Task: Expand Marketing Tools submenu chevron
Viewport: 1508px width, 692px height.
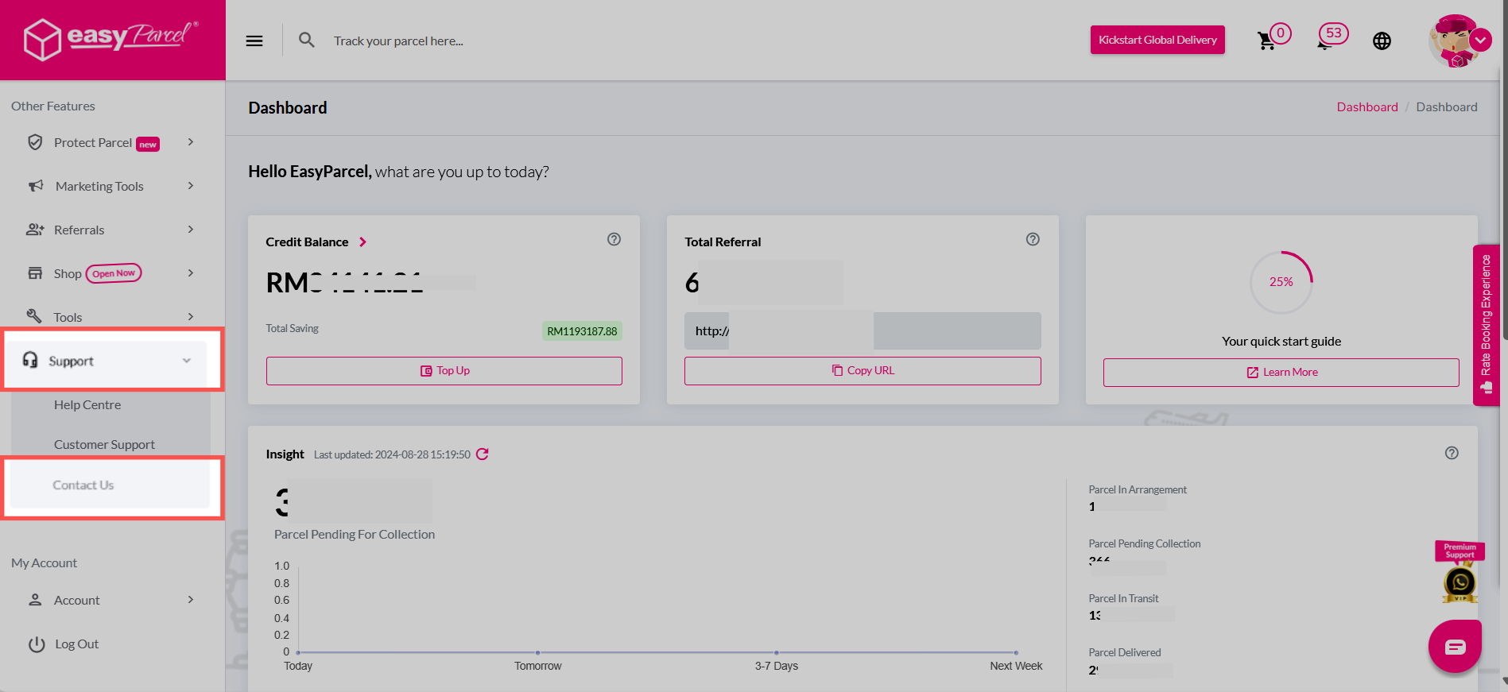Action: coord(191,186)
